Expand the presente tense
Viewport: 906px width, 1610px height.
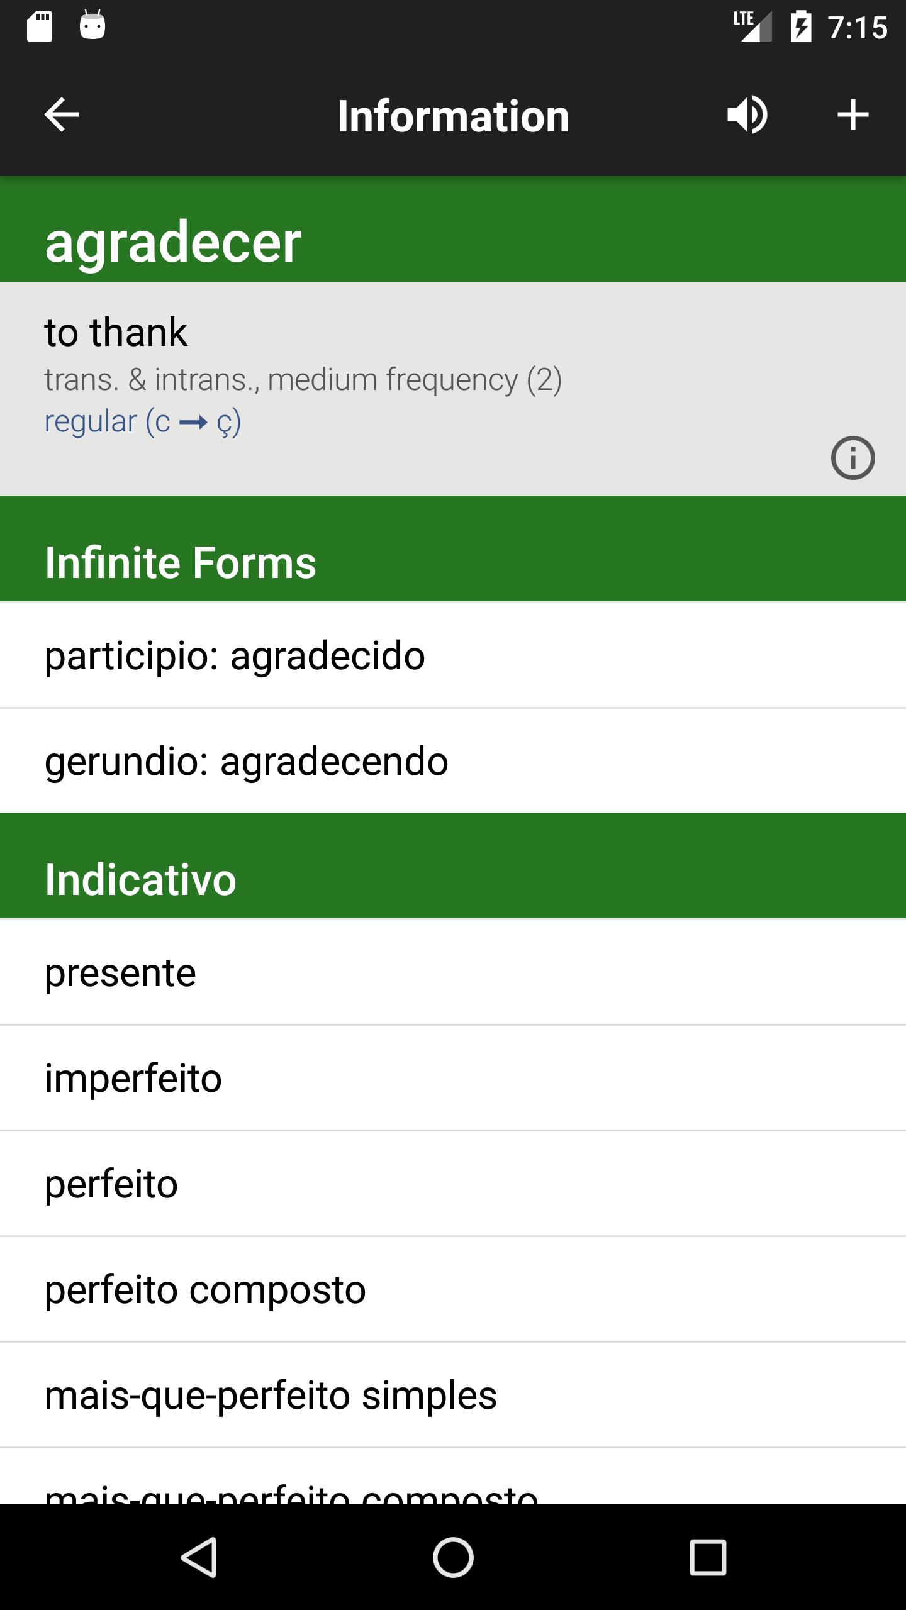[x=453, y=972]
